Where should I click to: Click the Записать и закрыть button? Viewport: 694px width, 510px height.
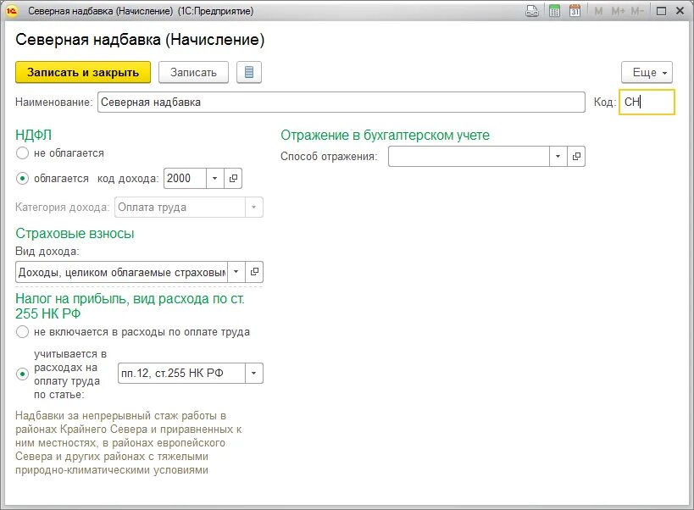[x=83, y=72]
